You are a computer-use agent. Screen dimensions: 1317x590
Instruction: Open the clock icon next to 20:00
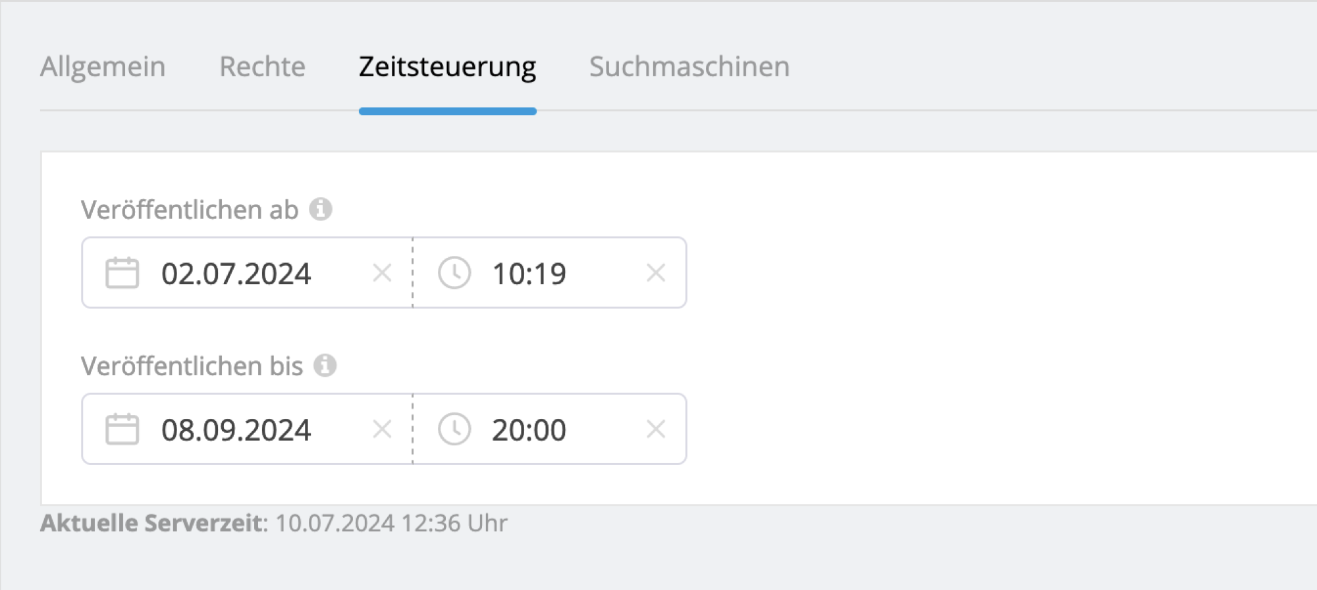pyautogui.click(x=454, y=429)
